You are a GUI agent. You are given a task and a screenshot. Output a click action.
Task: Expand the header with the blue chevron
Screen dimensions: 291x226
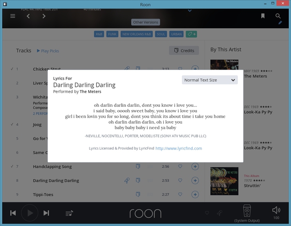[x=190, y=11]
